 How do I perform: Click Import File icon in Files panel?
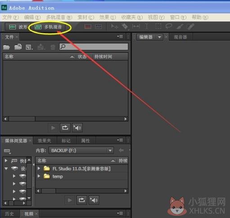click(18, 47)
